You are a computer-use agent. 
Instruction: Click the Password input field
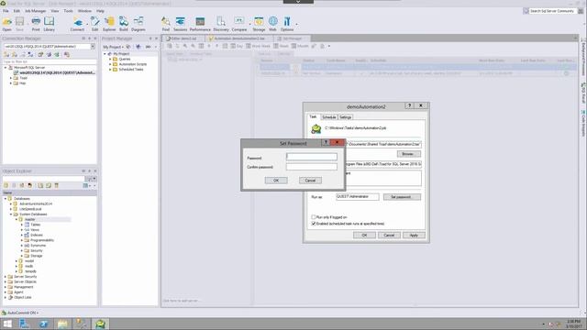pos(312,157)
